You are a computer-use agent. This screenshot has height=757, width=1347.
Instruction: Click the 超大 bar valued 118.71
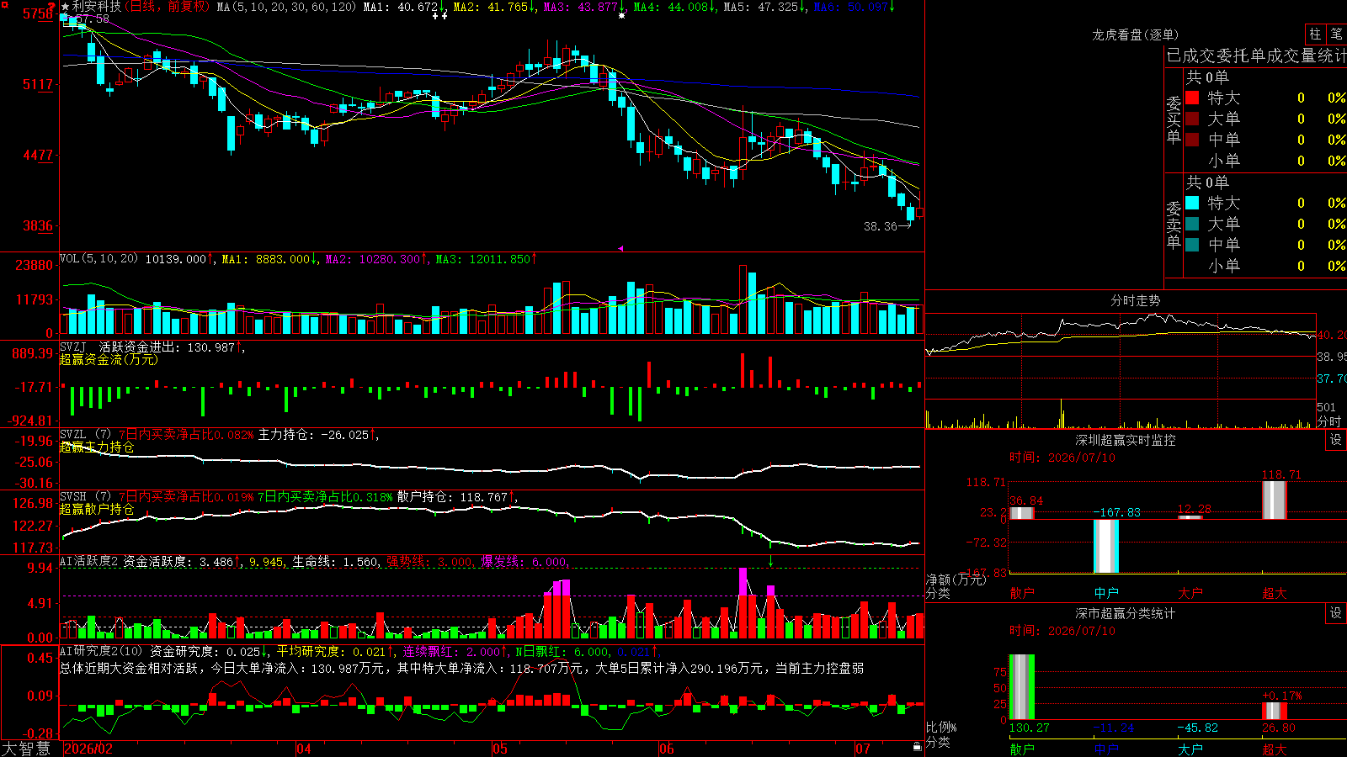click(1275, 500)
